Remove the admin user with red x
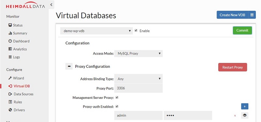The image size is (261, 122). click(235, 115)
